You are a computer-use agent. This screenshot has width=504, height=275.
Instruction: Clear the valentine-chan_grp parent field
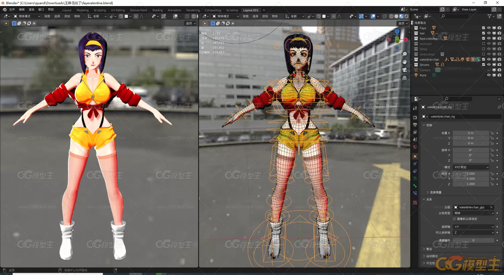(x=491, y=208)
